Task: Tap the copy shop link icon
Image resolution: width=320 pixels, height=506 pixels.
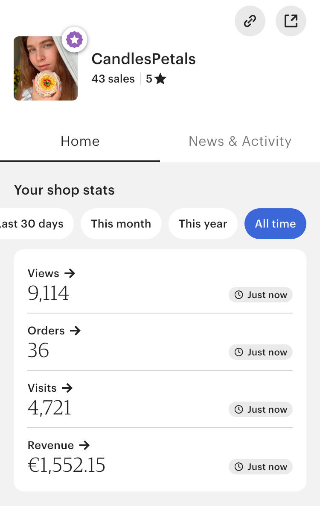Action: [x=250, y=21]
